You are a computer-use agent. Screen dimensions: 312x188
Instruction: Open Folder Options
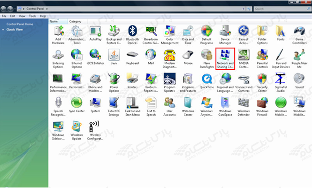pyautogui.click(x=262, y=35)
